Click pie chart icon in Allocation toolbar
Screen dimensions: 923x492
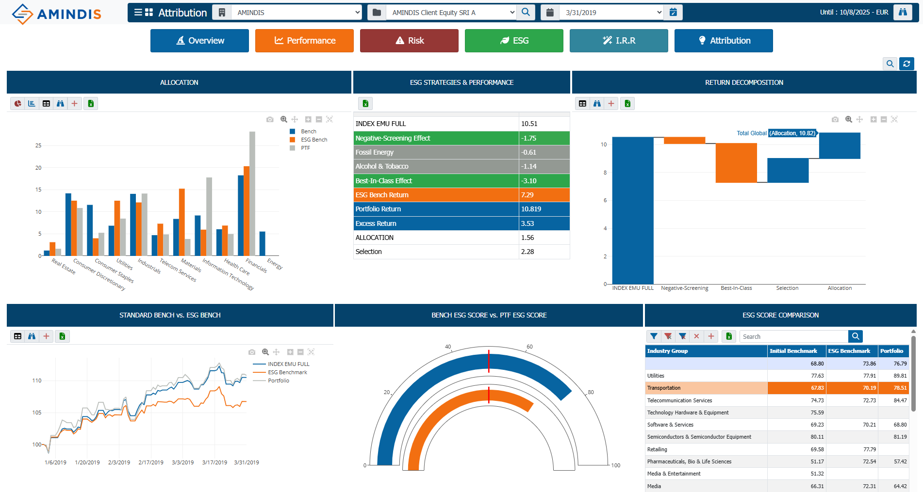18,104
